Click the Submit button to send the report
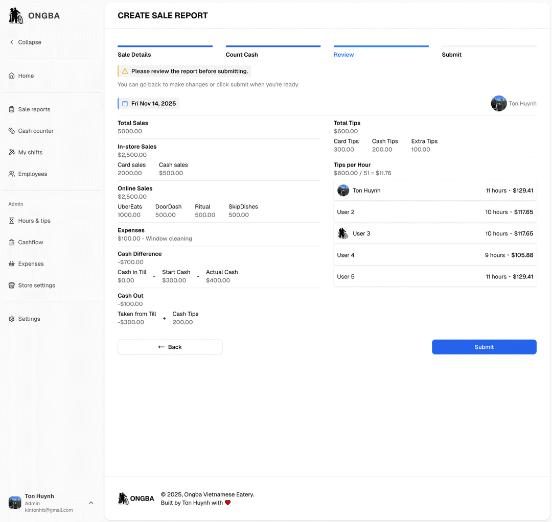This screenshot has width=552, height=522. [x=484, y=346]
